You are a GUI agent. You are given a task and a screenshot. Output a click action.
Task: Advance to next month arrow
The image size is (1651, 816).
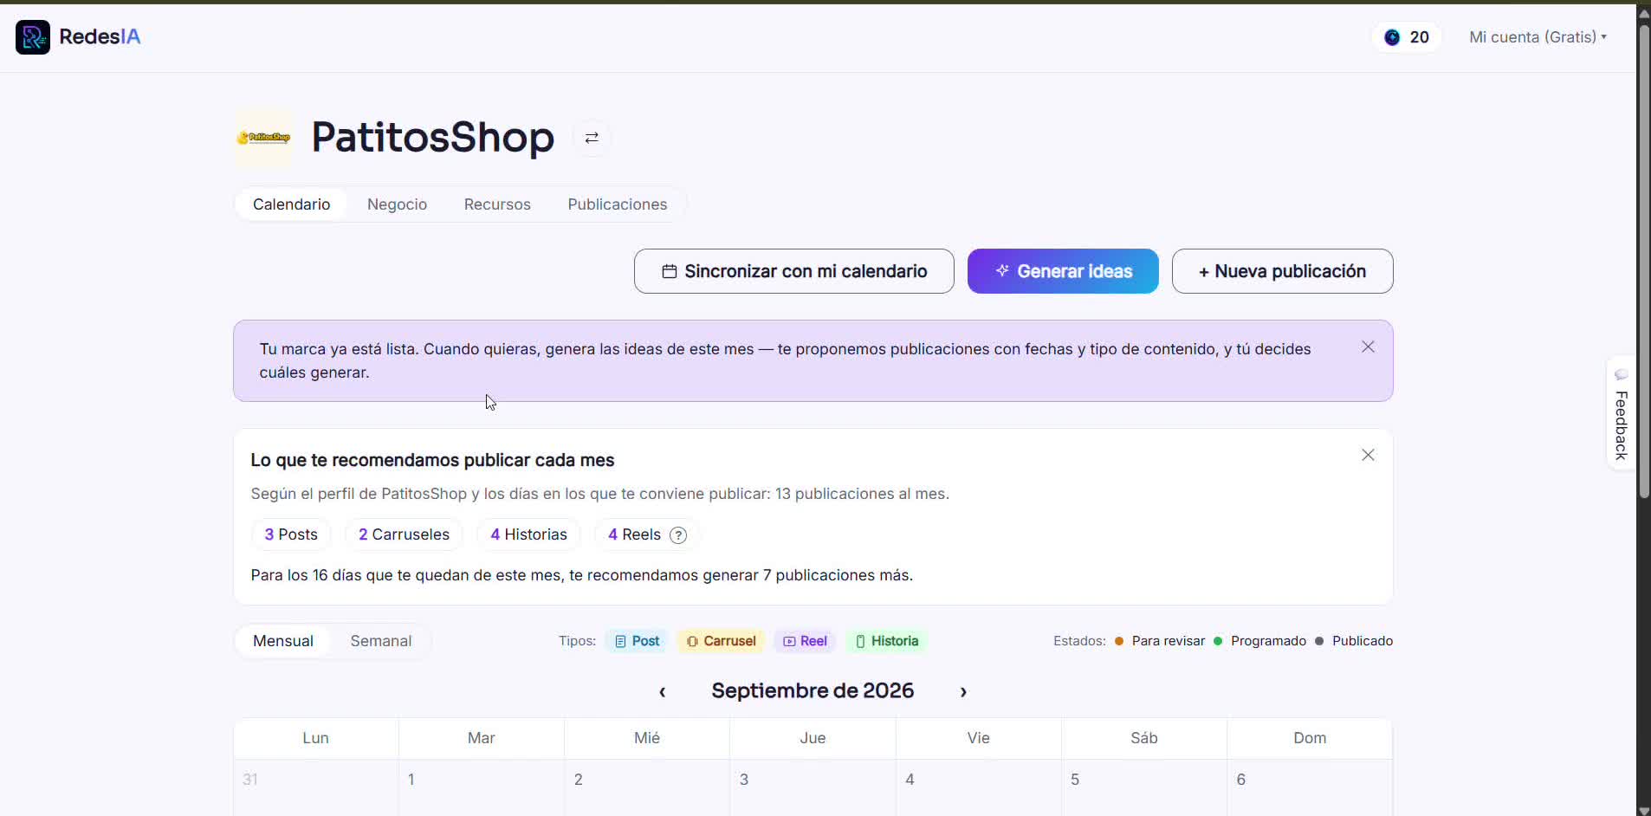click(963, 691)
